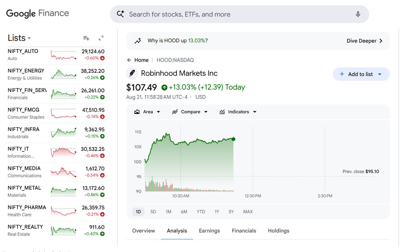Click the green up-arrow beside +0.26%
Viewport: 405px width, 252px height.
coord(102,78)
